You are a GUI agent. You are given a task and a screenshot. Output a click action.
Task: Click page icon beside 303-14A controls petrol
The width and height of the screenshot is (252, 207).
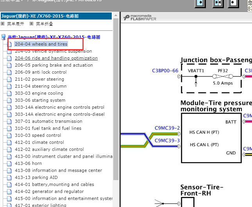[x=9, y=107]
